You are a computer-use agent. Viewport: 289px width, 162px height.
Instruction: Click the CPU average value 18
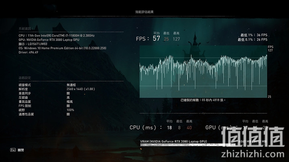[x=169, y=128]
